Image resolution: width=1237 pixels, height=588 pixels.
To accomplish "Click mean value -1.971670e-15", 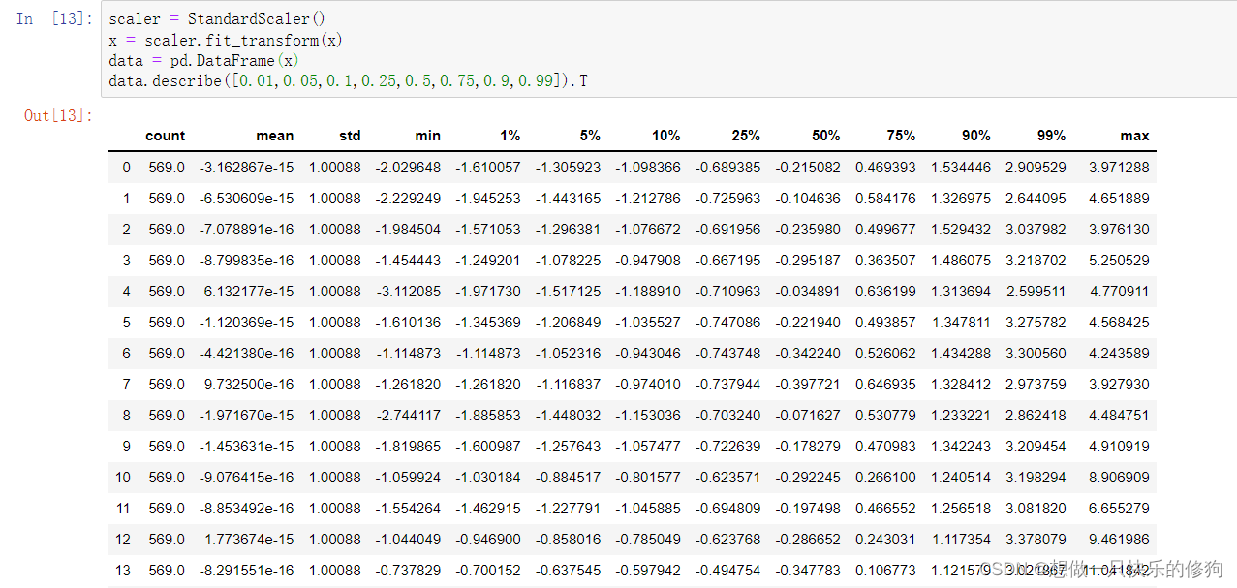I will (246, 415).
